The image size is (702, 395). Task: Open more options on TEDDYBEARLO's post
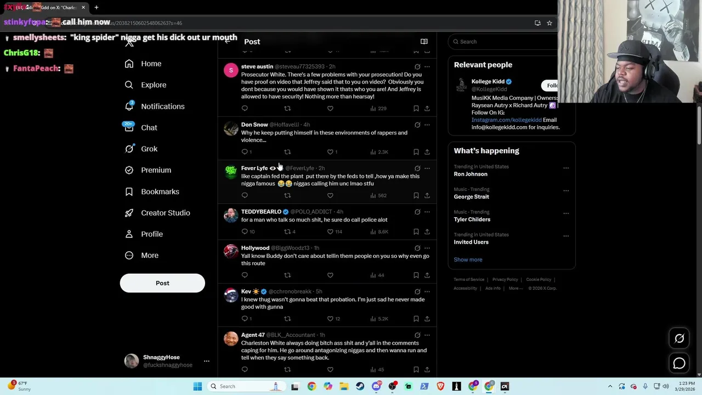pyautogui.click(x=427, y=212)
